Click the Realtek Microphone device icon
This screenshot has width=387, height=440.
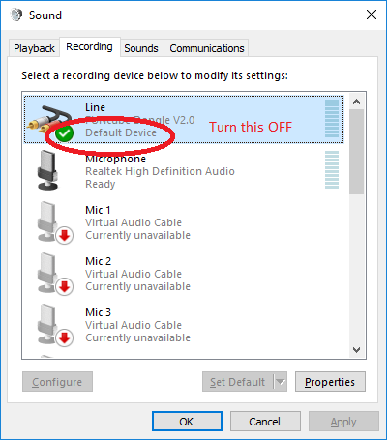47,170
